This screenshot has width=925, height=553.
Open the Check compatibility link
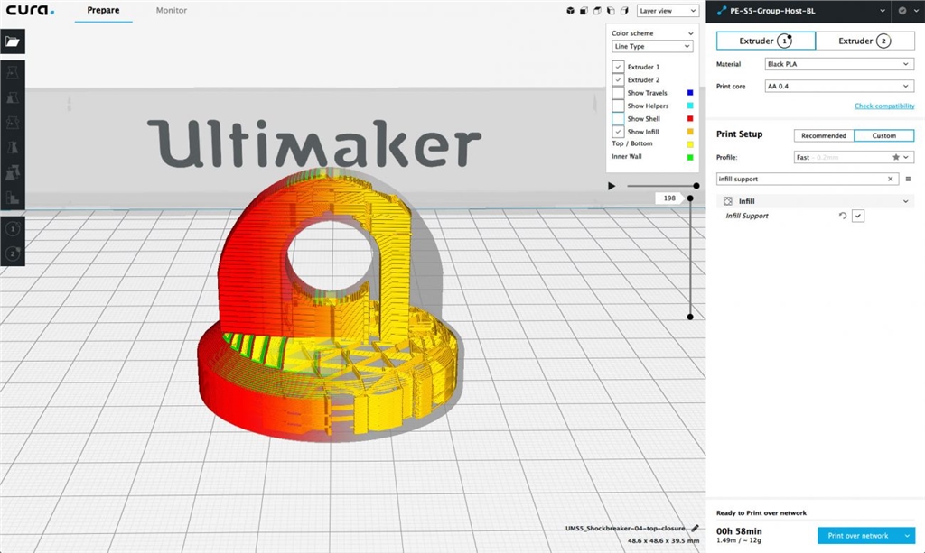click(883, 106)
